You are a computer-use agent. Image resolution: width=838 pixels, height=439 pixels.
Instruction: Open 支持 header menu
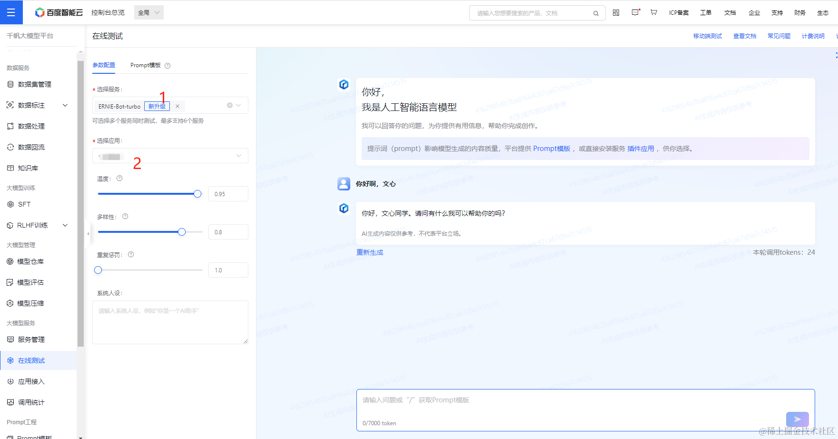click(777, 13)
